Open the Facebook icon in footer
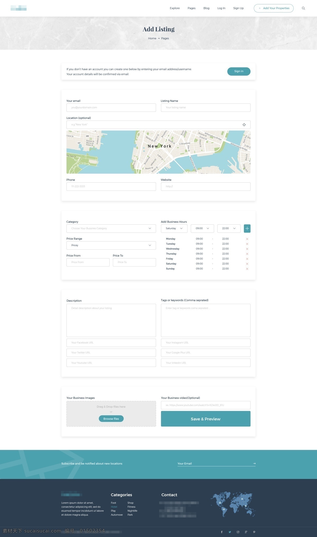Viewport: 317px width, 537px height. tap(222, 532)
